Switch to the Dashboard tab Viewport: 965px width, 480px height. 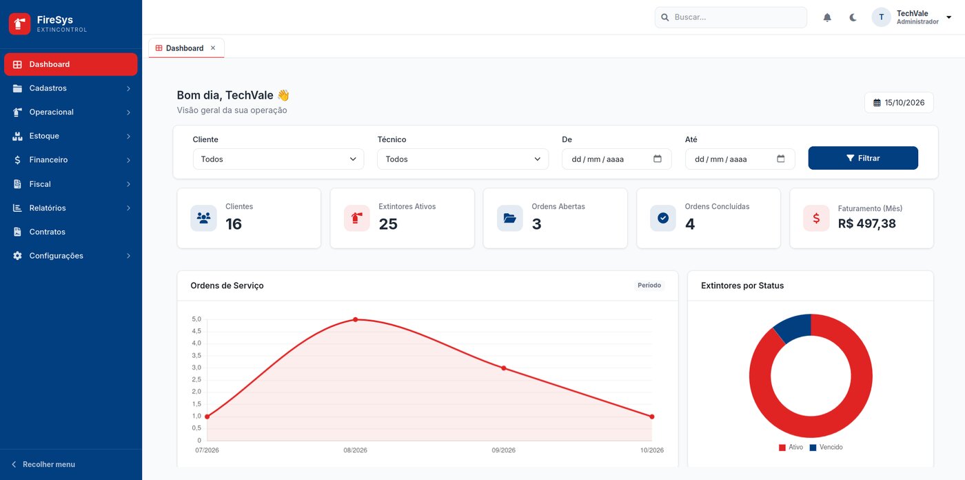click(x=185, y=48)
